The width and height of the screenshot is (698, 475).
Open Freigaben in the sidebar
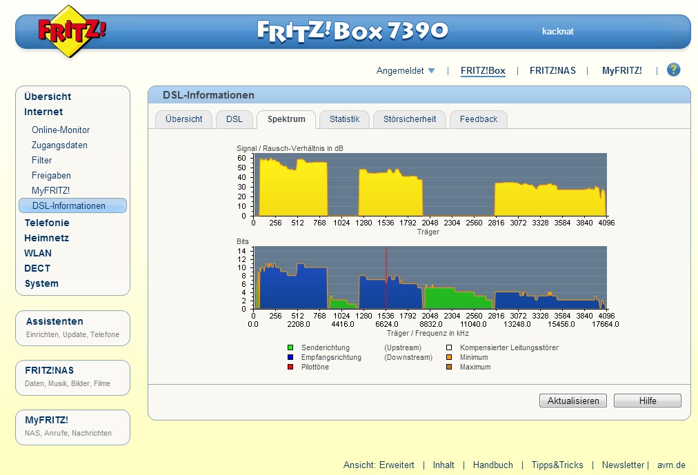[x=51, y=175]
